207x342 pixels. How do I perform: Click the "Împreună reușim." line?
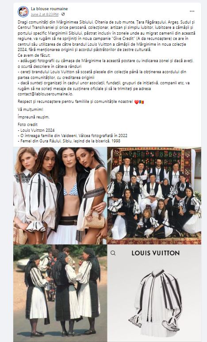[34, 117]
